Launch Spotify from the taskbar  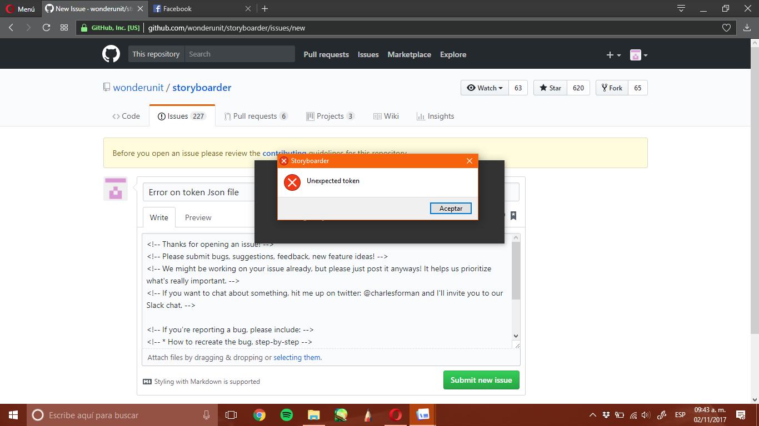point(286,414)
